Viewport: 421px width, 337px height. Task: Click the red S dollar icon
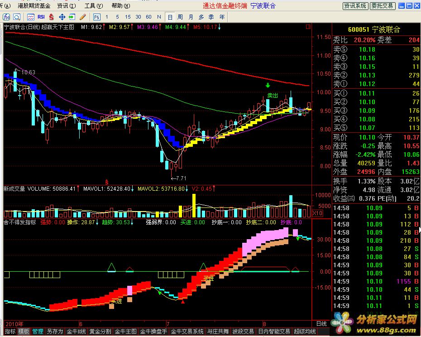(x=51, y=17)
